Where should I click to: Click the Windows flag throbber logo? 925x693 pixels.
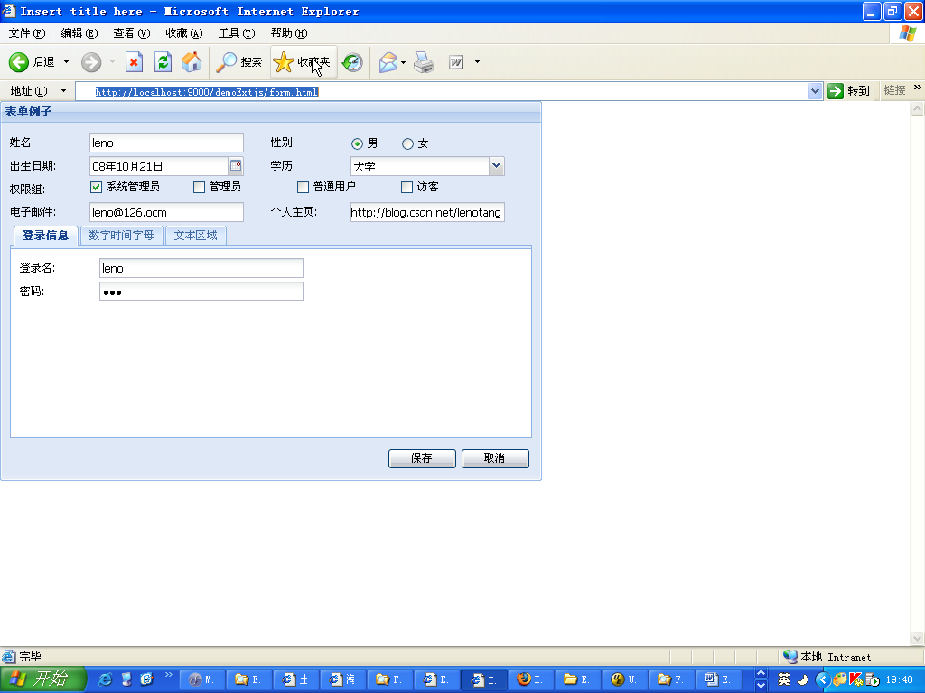(x=907, y=33)
